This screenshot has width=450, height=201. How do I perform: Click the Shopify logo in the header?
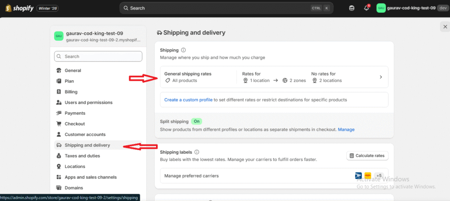click(x=19, y=8)
